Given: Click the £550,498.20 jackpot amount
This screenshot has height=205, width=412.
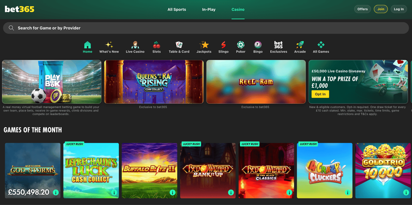Looking at the screenshot, I should pyautogui.click(x=29, y=192).
